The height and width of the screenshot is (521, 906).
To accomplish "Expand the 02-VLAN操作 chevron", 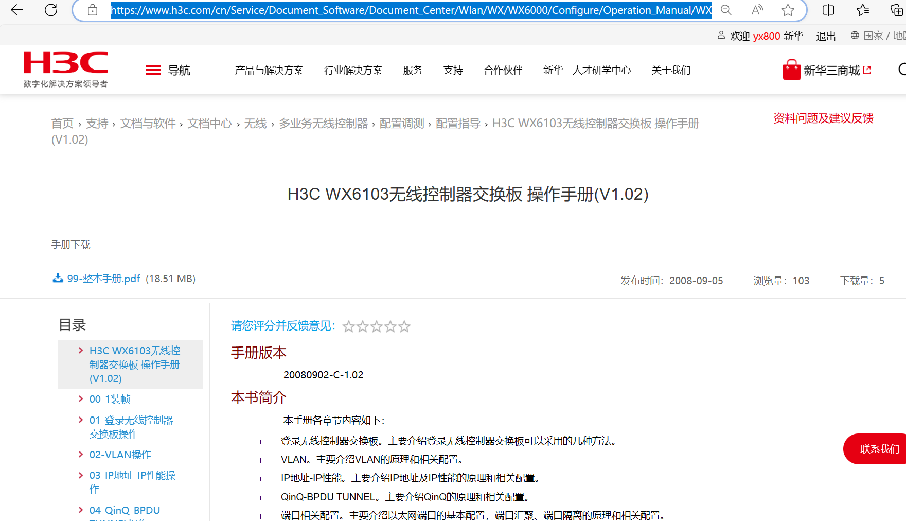I will [x=81, y=455].
